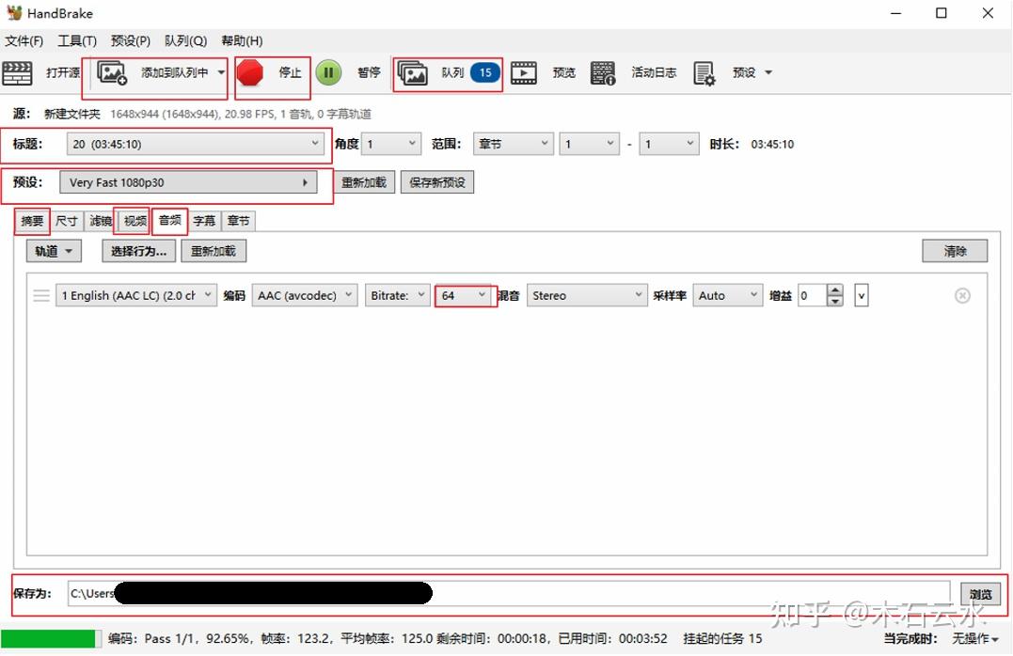Change the audio bitrate from 64

pos(465,295)
